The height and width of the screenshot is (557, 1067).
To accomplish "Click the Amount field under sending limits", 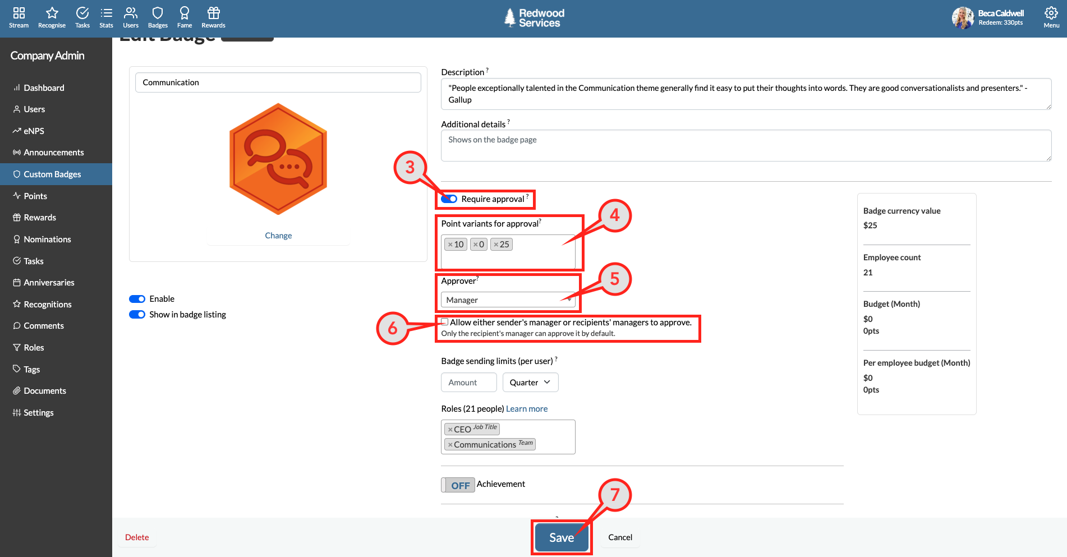I will pos(468,382).
